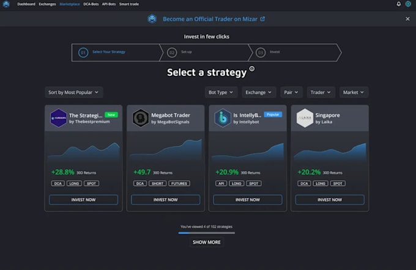Click the FUTURES tag on Megabot Trader
Screen dimensions: 416x270
(179, 183)
